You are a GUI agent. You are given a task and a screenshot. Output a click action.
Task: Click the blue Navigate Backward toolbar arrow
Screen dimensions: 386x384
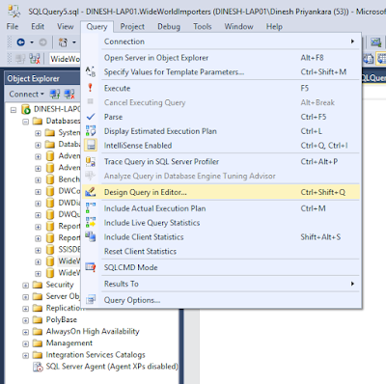pyautogui.click(x=21, y=42)
